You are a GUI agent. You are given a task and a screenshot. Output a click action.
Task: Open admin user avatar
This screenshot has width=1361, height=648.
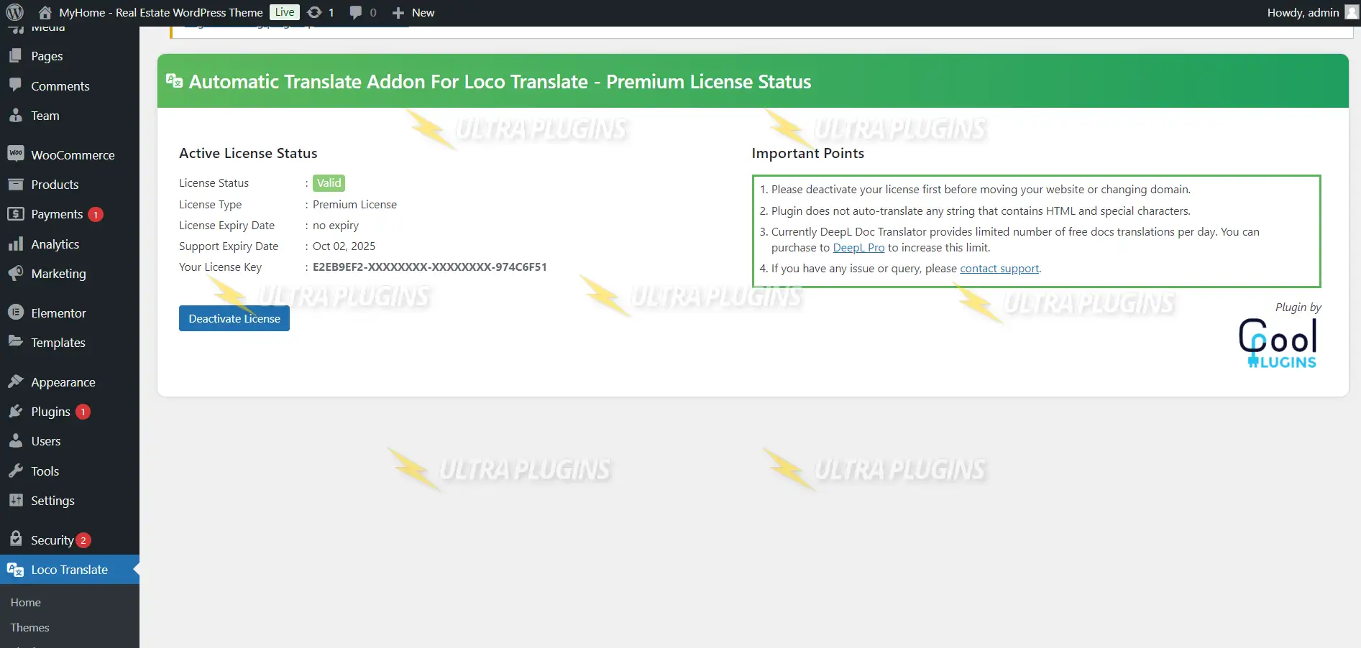(1352, 12)
